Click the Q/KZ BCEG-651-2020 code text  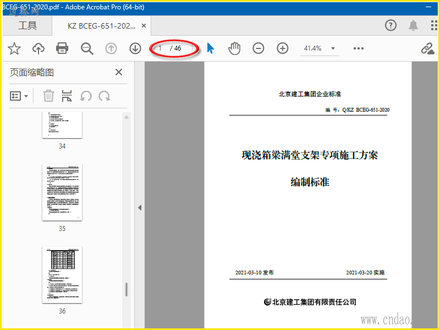coord(366,109)
